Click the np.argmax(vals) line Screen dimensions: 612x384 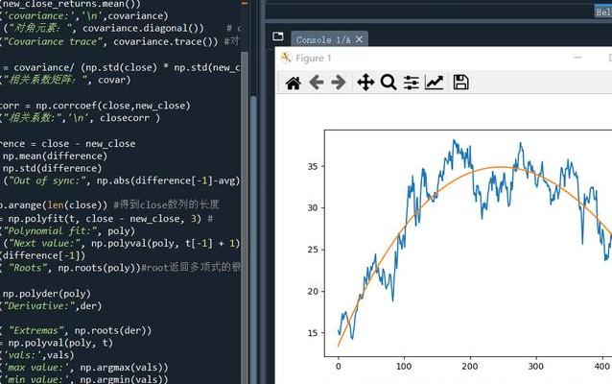point(84,368)
